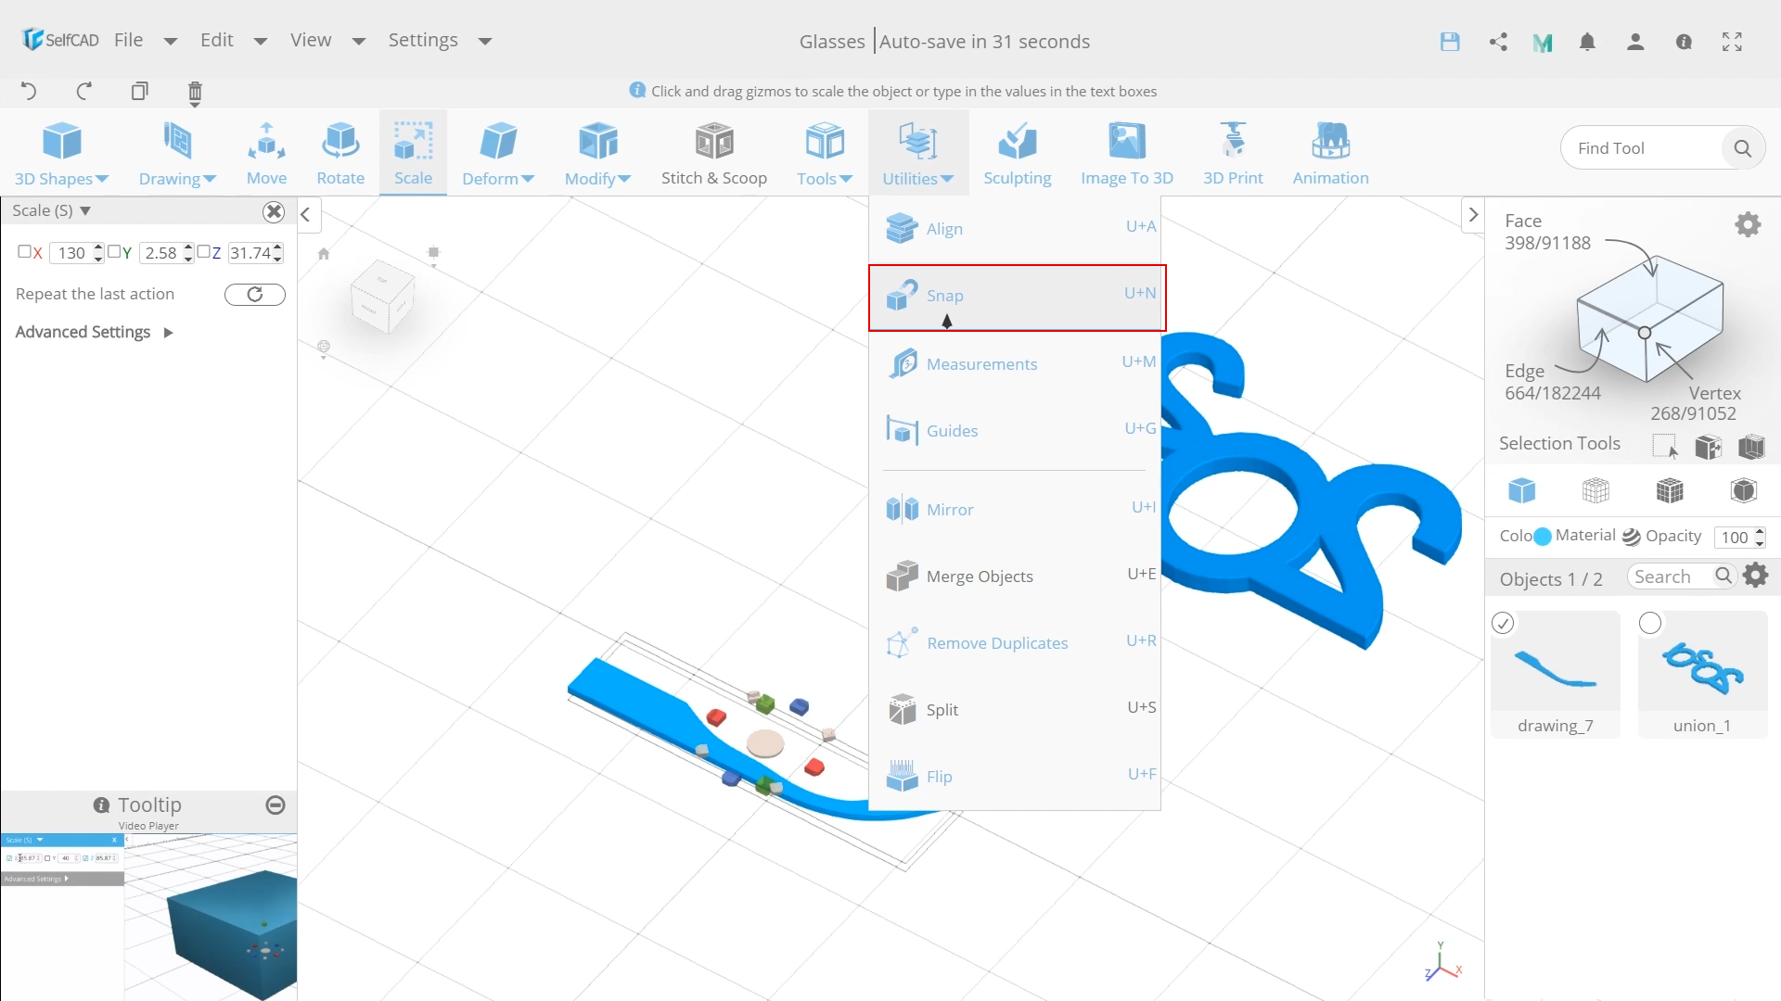Select the Scale tool

click(x=413, y=154)
